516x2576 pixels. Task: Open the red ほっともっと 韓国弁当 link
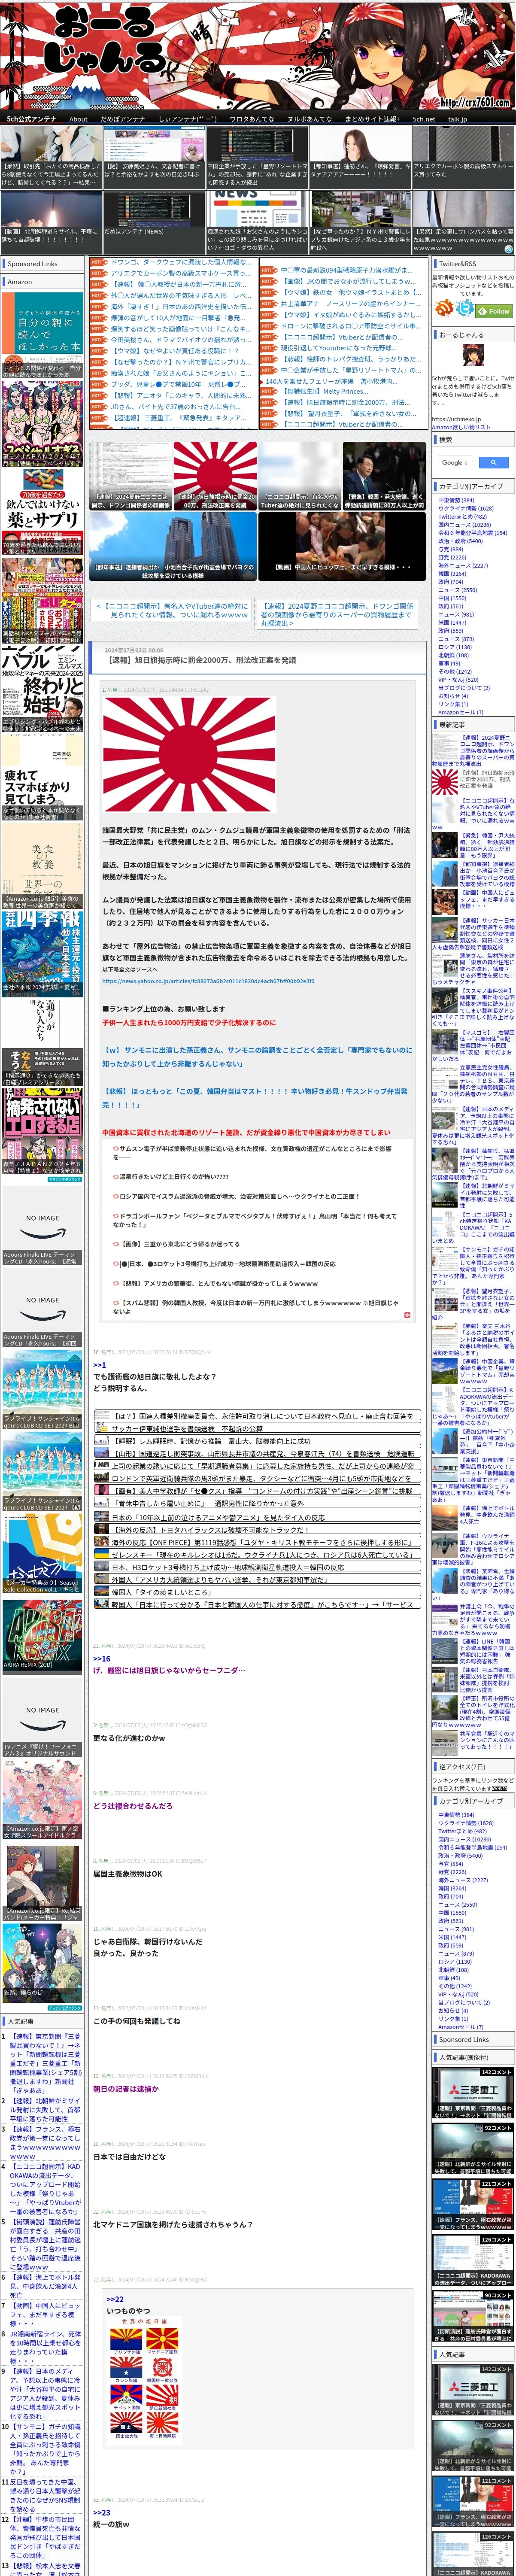tap(255, 1098)
